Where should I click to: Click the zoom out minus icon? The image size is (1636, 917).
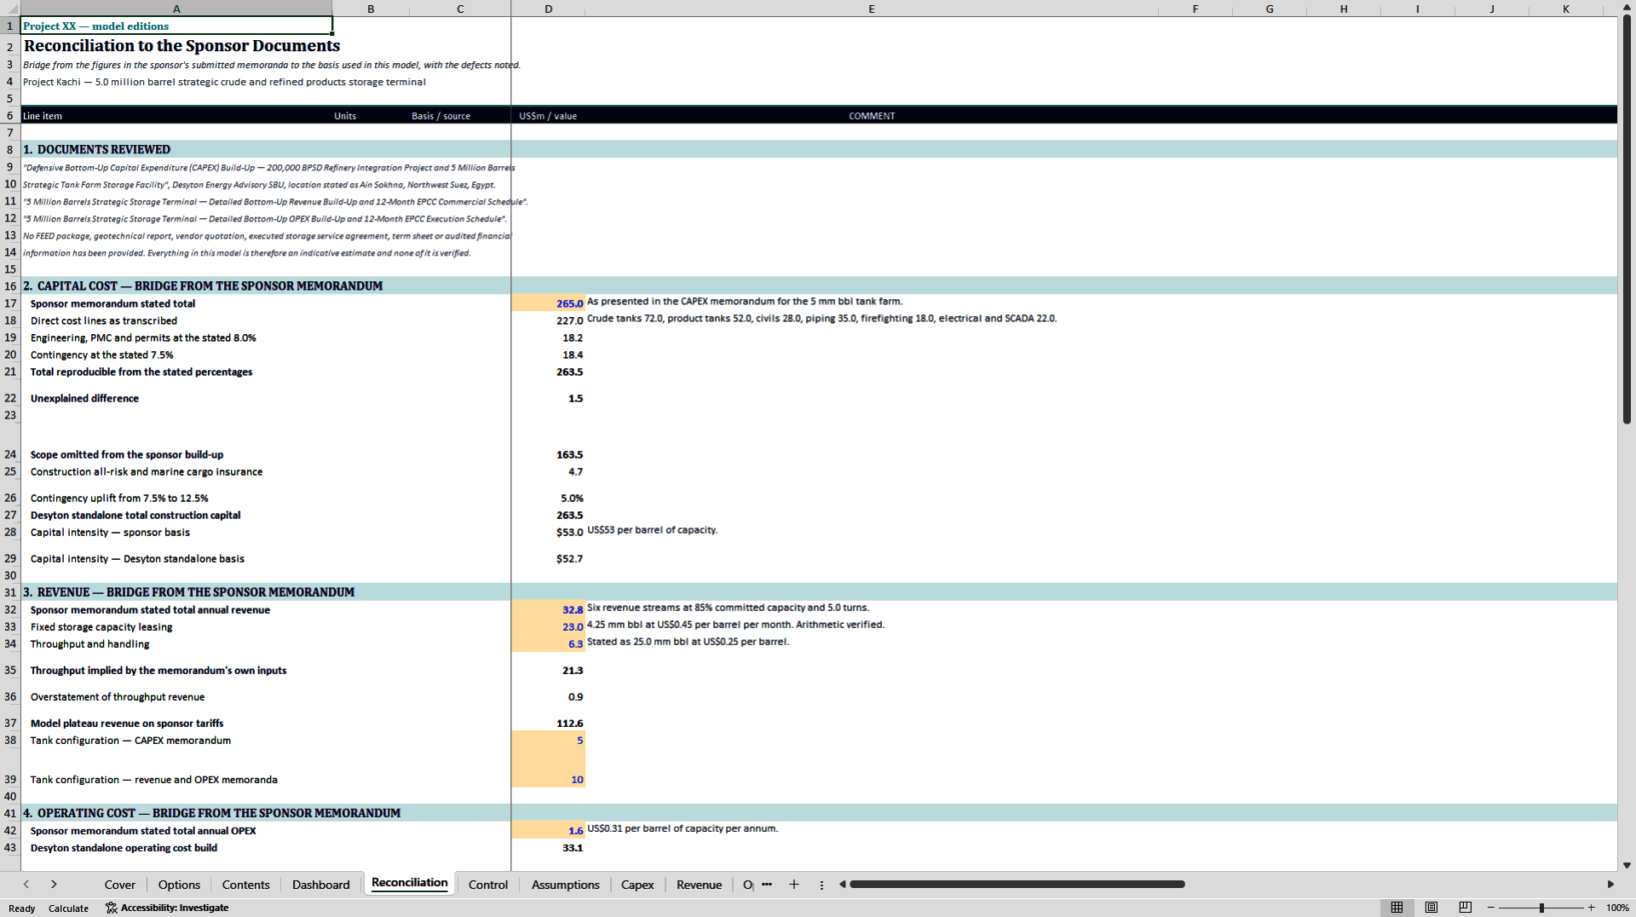coord(1491,908)
